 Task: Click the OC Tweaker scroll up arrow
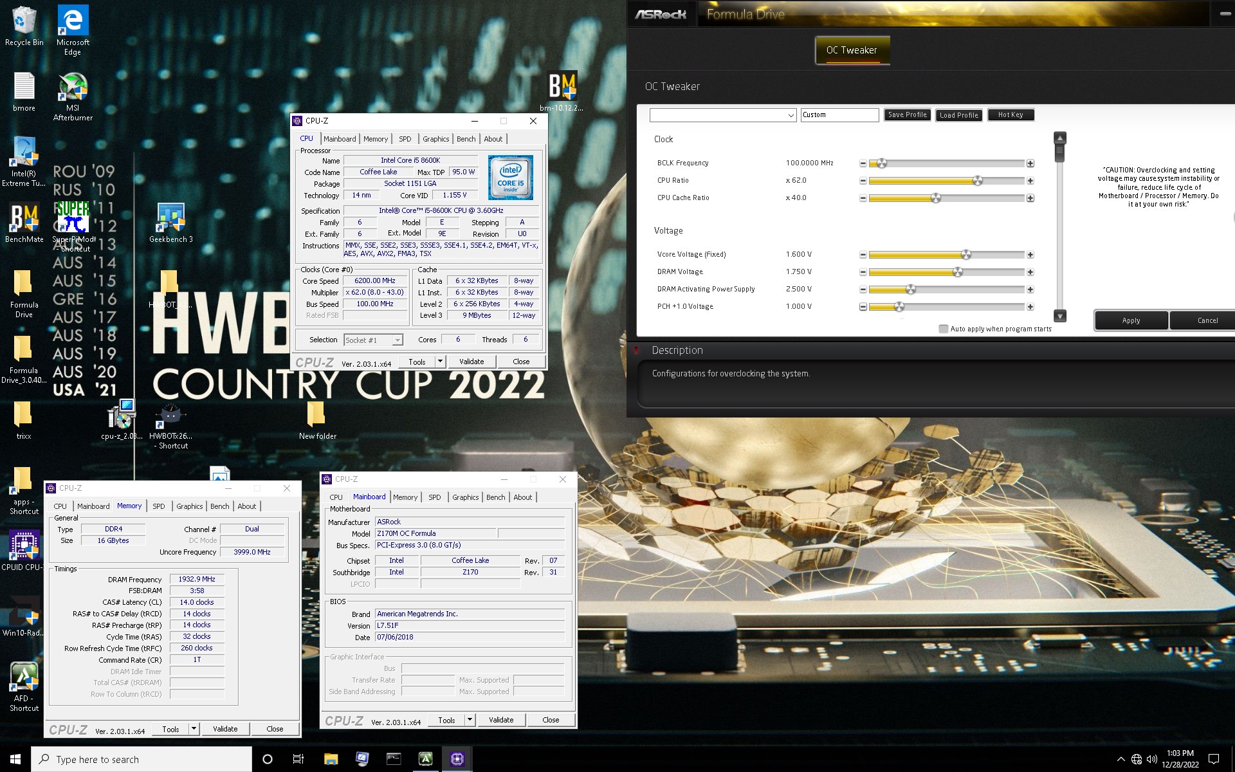pos(1060,138)
